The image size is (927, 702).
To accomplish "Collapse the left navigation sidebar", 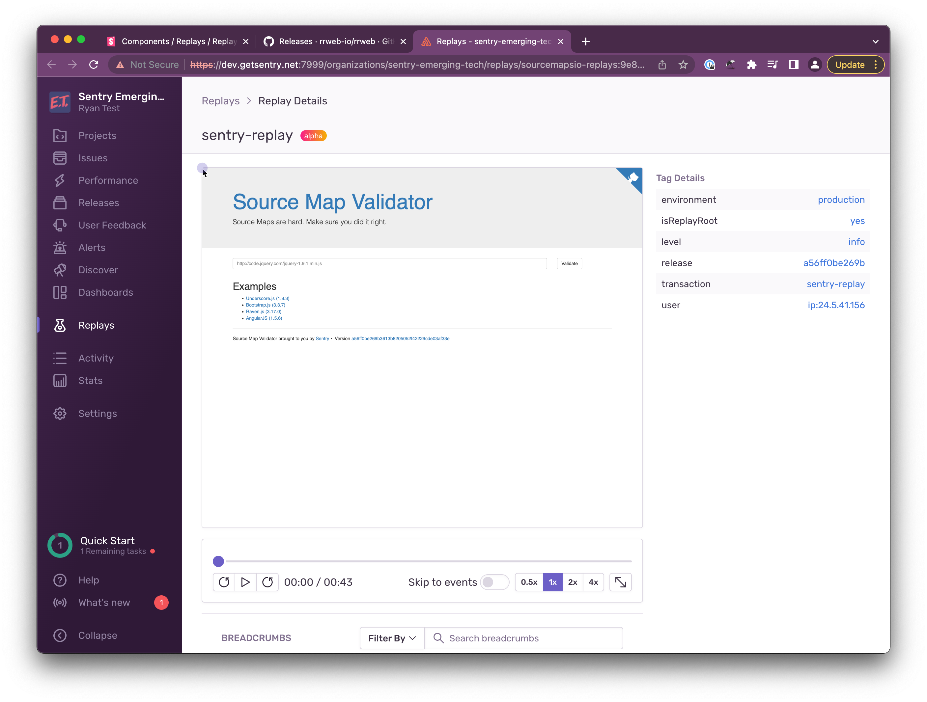I will click(x=60, y=635).
